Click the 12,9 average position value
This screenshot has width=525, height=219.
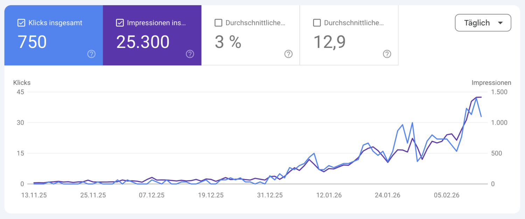(x=329, y=42)
